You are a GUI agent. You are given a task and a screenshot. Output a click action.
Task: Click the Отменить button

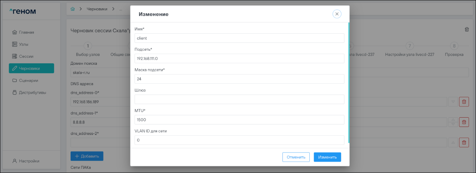pyautogui.click(x=296, y=157)
